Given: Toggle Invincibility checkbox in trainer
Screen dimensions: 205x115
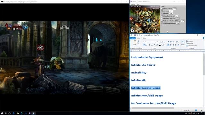Looking at the screenshot, I should [x=162, y=11].
